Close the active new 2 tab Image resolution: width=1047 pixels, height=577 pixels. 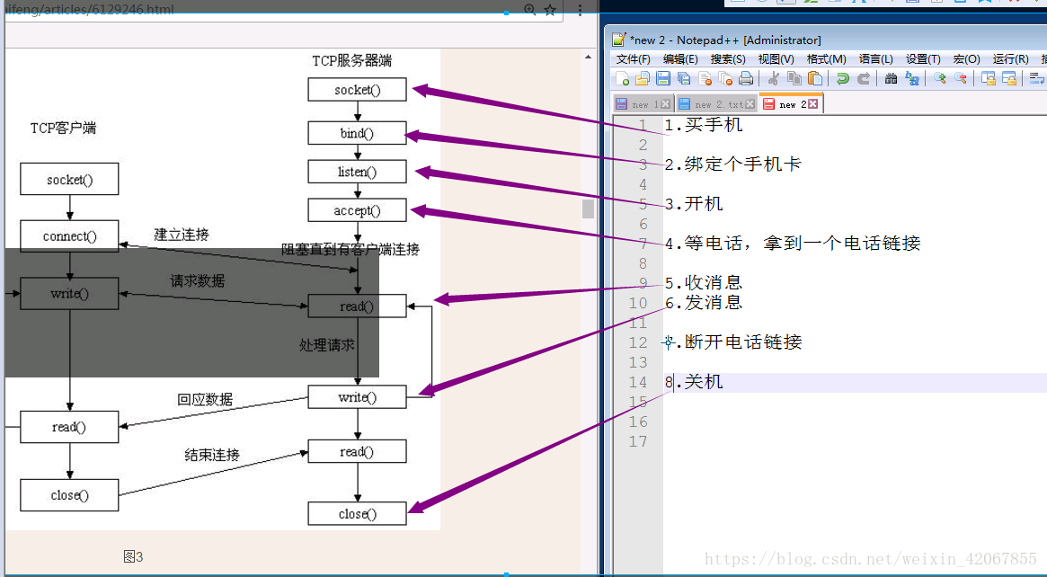[x=812, y=104]
